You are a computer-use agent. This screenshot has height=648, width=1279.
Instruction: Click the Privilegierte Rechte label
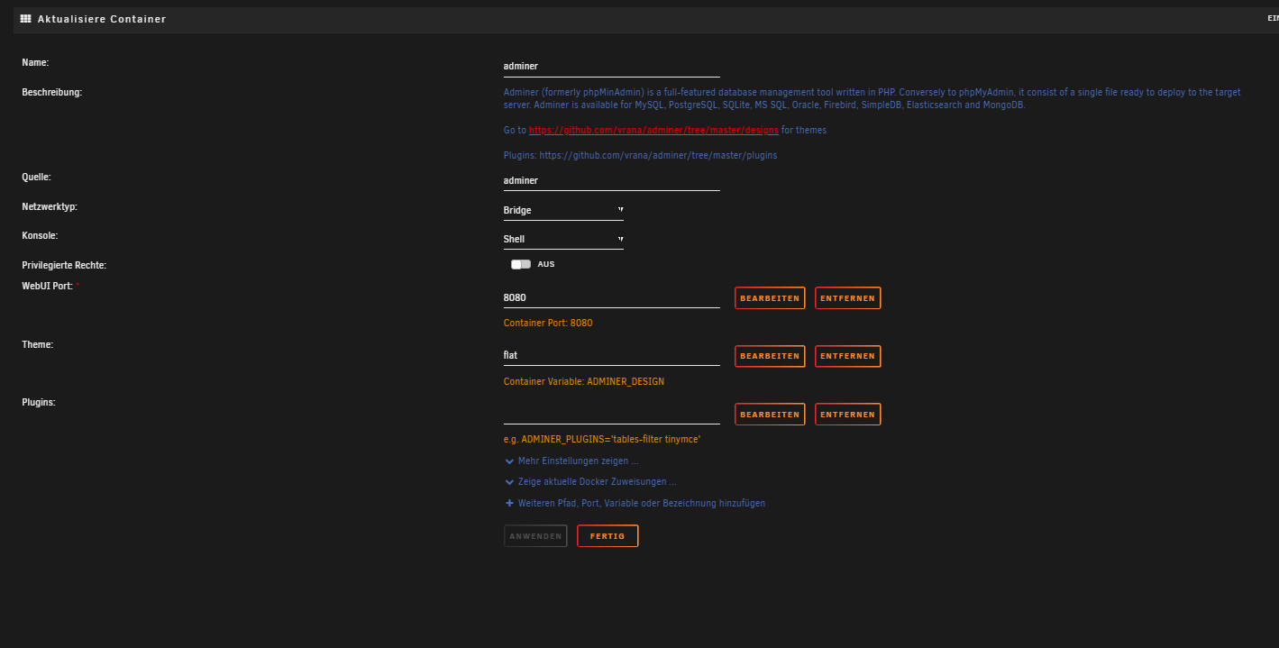point(64,265)
